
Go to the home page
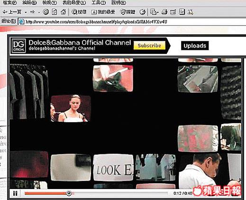[63, 12]
